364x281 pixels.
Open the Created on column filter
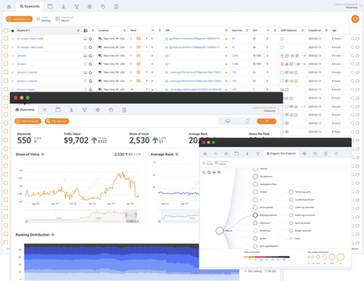pyautogui.click(x=326, y=30)
